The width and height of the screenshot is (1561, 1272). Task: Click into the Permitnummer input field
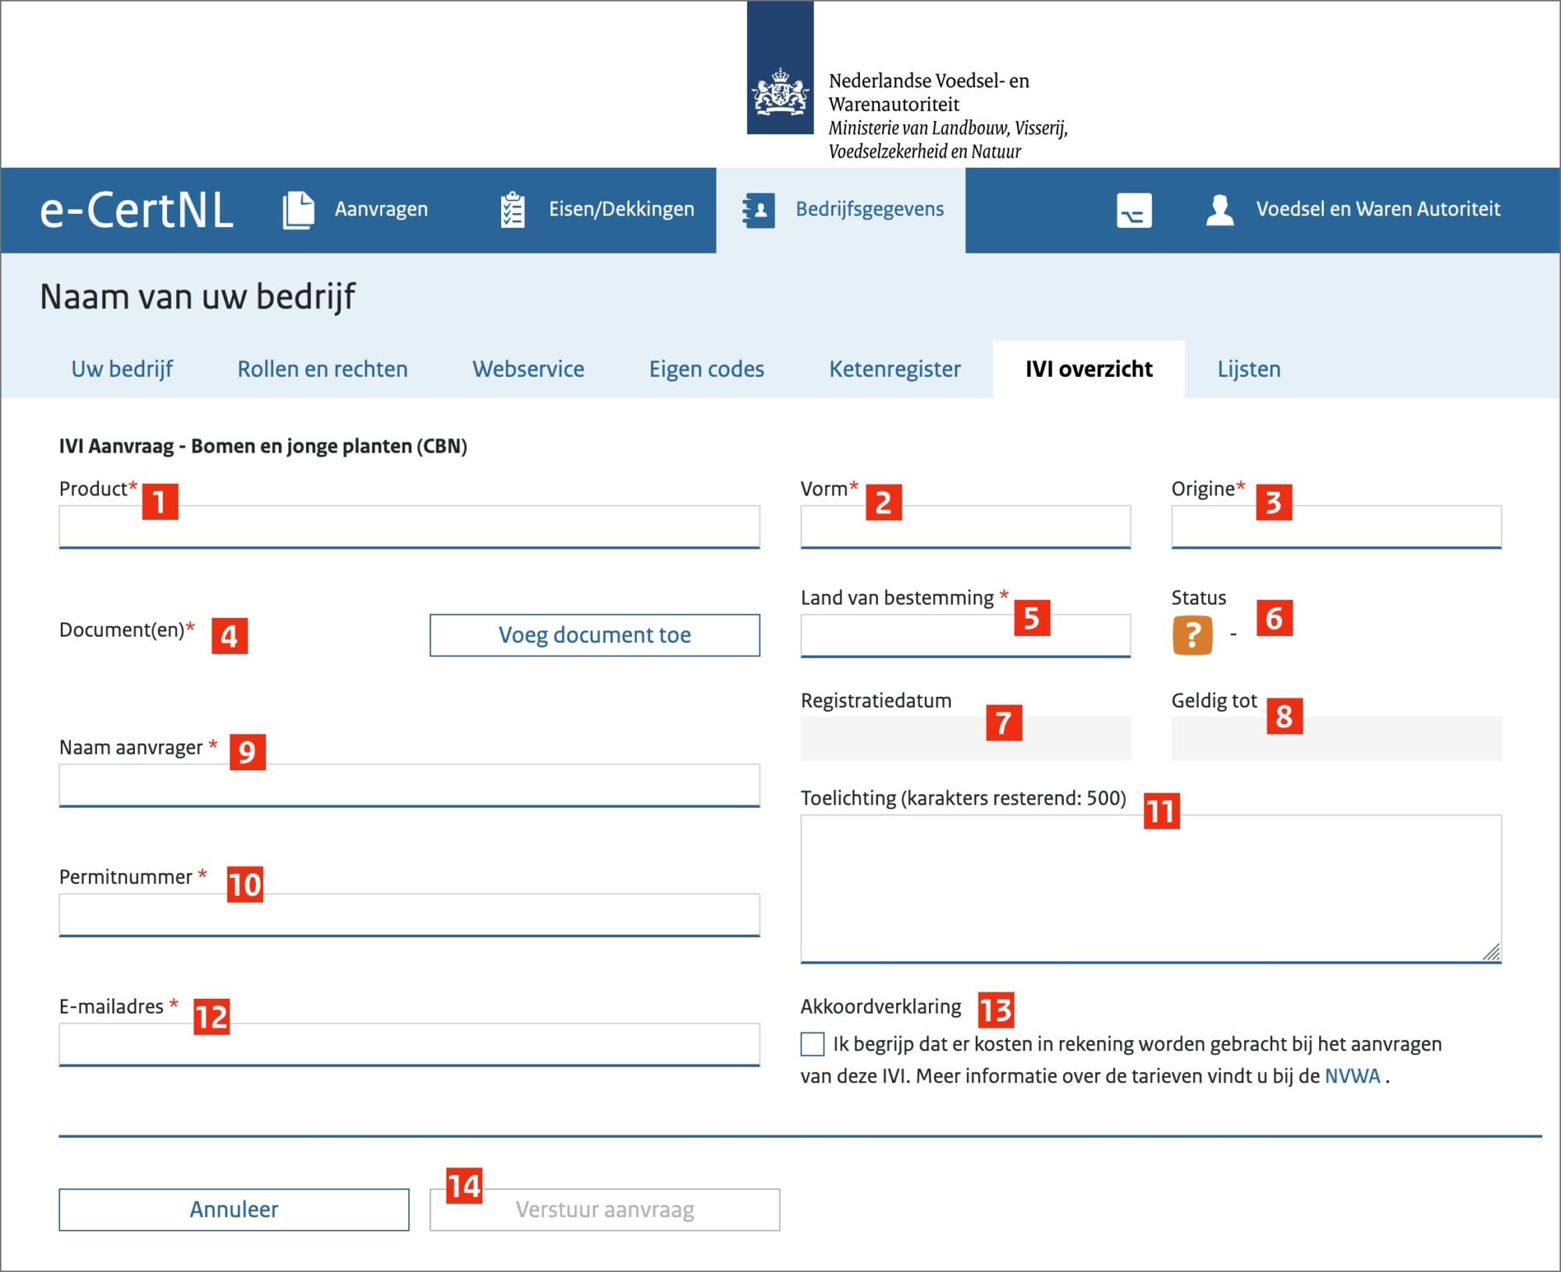pyautogui.click(x=409, y=914)
